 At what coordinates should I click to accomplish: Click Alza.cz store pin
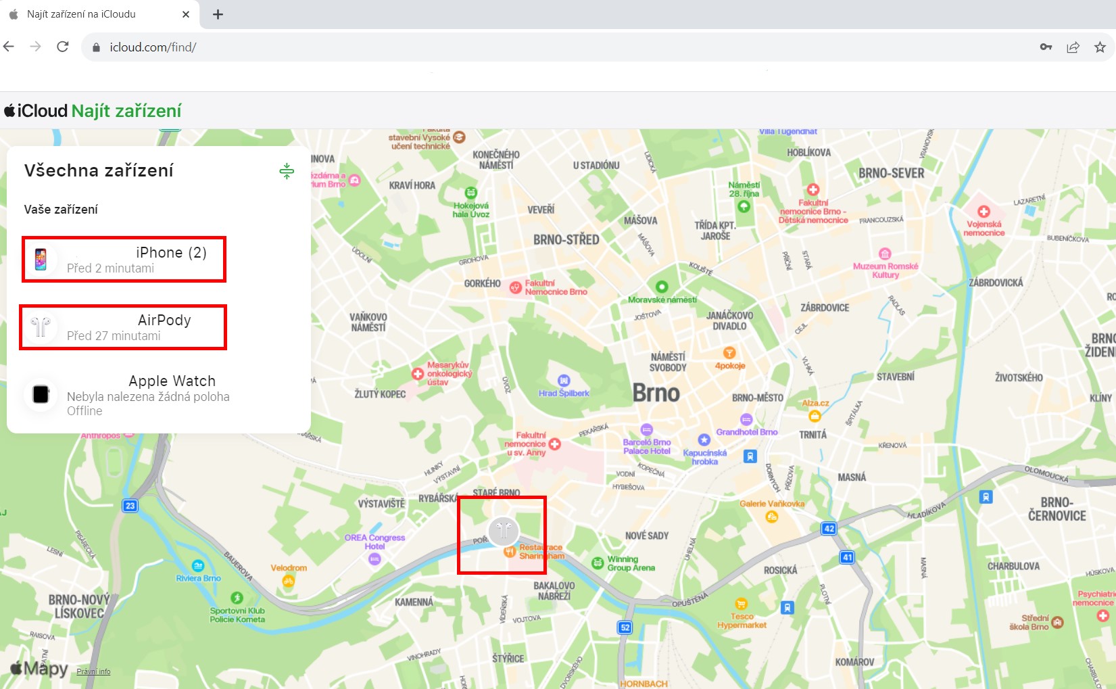pyautogui.click(x=815, y=416)
